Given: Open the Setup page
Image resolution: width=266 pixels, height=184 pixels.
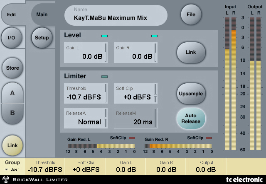Looking at the screenshot, I should pyautogui.click(x=42, y=38).
